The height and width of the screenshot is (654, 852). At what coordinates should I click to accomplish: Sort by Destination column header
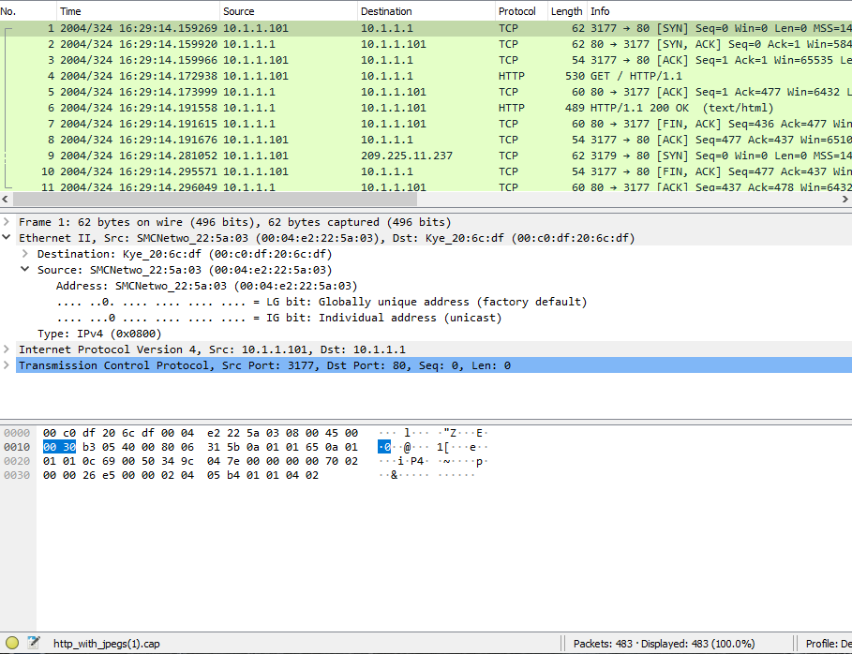click(x=426, y=11)
